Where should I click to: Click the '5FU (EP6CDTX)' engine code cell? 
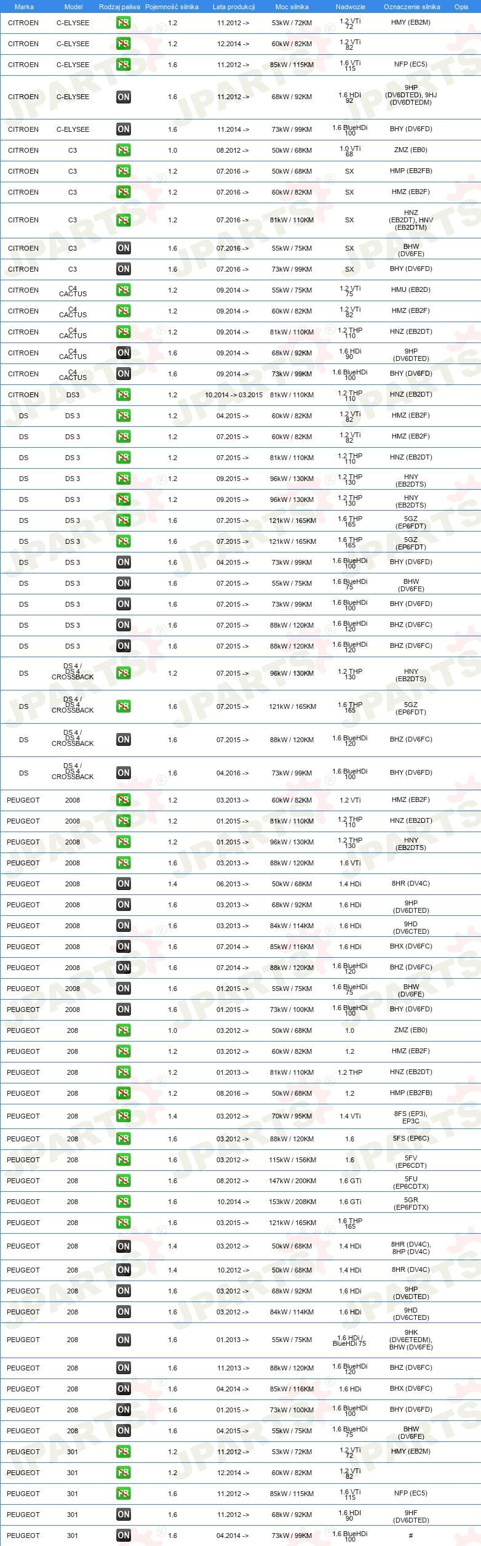[x=411, y=1183]
